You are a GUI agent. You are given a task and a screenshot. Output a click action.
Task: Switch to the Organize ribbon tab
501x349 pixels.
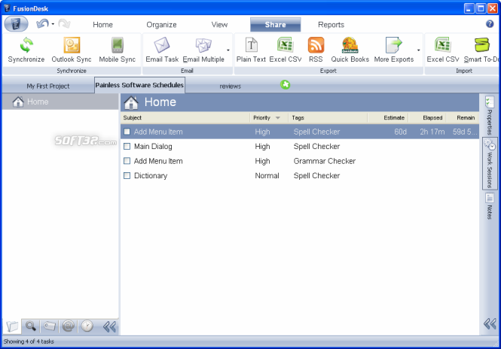(161, 25)
